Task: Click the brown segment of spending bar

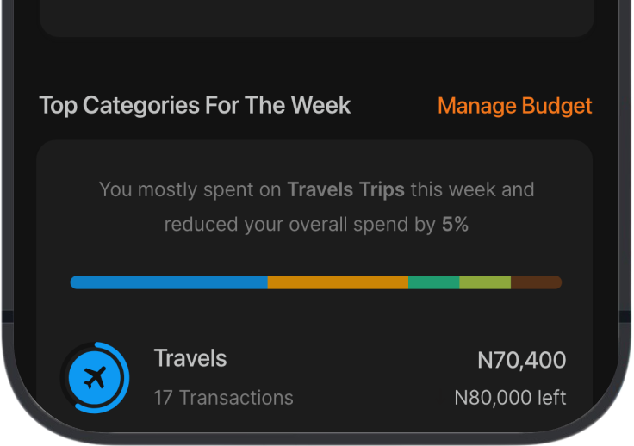Action: tap(536, 282)
